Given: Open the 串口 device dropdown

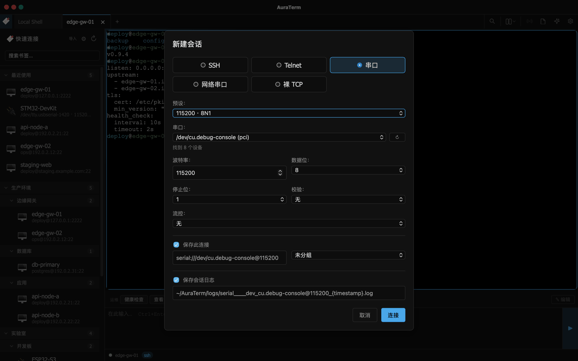Looking at the screenshot, I should coord(279,137).
